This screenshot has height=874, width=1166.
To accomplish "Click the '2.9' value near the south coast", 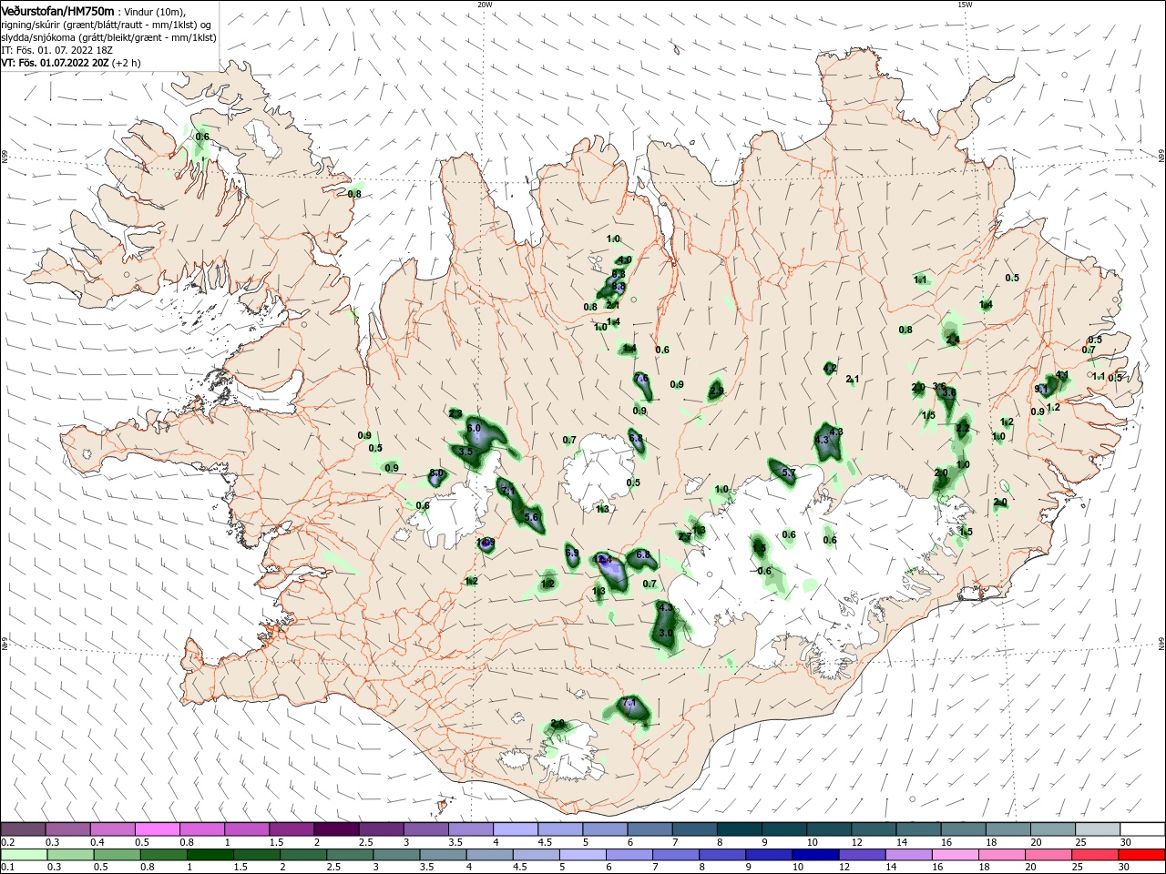I will [557, 724].
